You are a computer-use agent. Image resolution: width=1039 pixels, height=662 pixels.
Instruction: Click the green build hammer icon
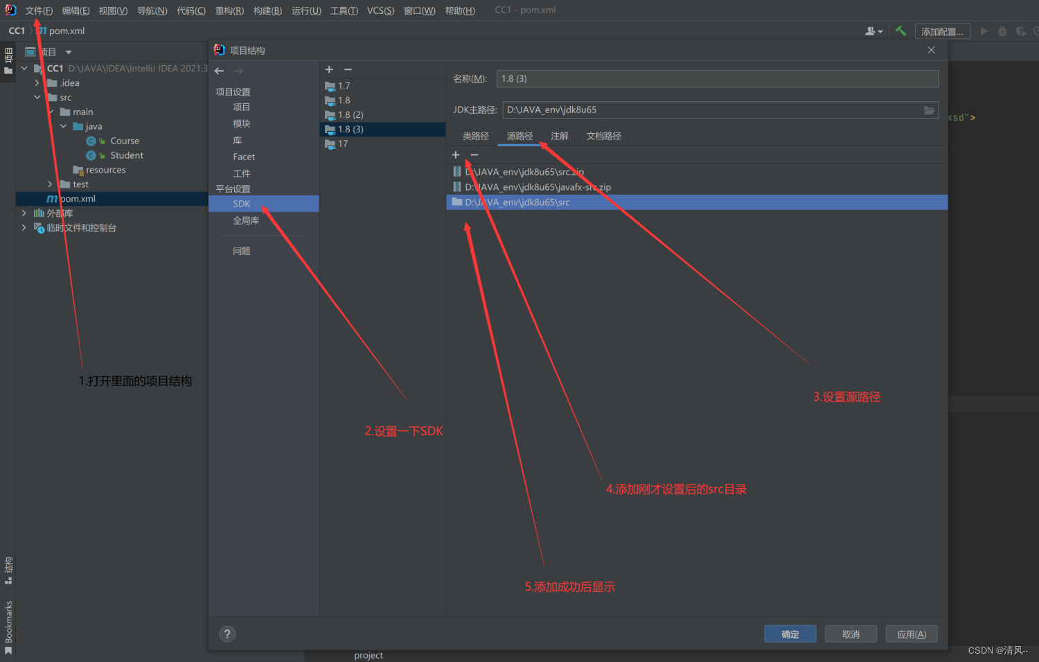900,31
